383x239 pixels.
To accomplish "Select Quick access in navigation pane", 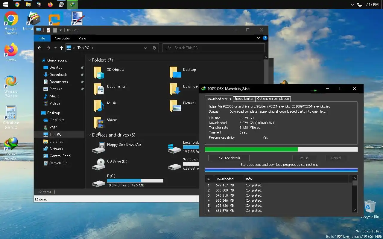I will (57, 60).
